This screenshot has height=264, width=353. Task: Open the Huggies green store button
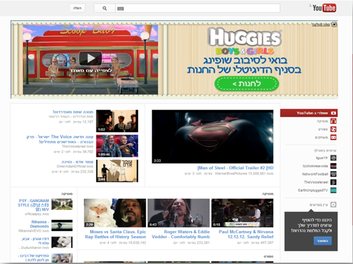coord(247,83)
